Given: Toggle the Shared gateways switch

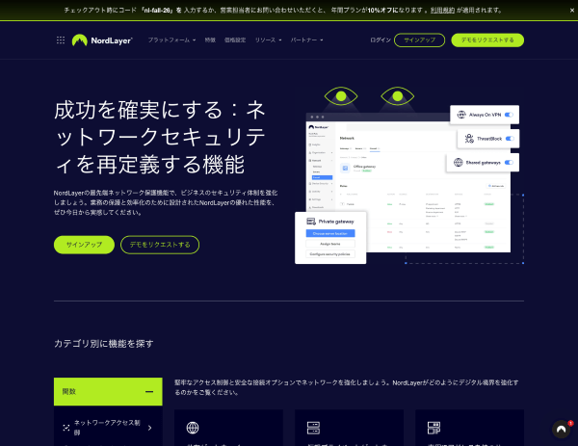Looking at the screenshot, I should click(509, 163).
